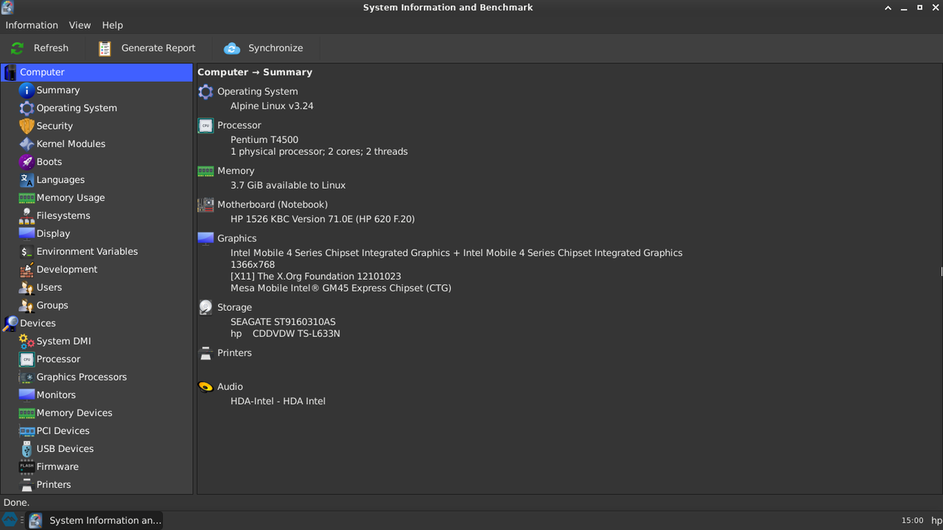Click the blue info icon beside Summary
943x530 pixels.
pos(27,90)
